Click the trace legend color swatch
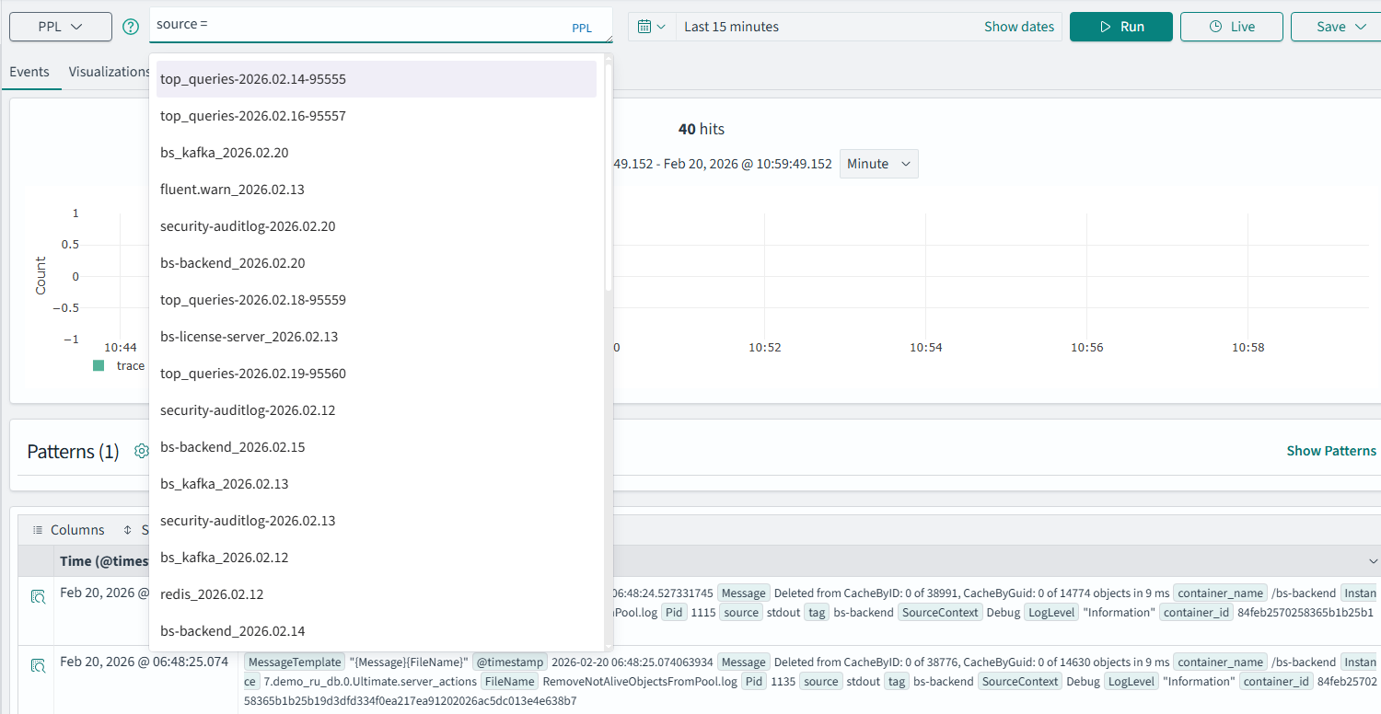Viewport: 1381px width, 714px height. 99,365
